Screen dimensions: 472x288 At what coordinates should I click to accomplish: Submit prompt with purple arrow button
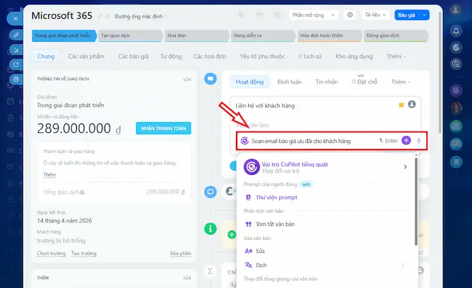point(406,140)
